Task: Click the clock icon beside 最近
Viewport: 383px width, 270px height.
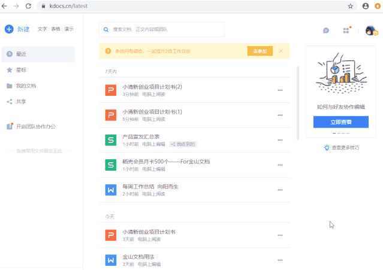Action: (10, 54)
